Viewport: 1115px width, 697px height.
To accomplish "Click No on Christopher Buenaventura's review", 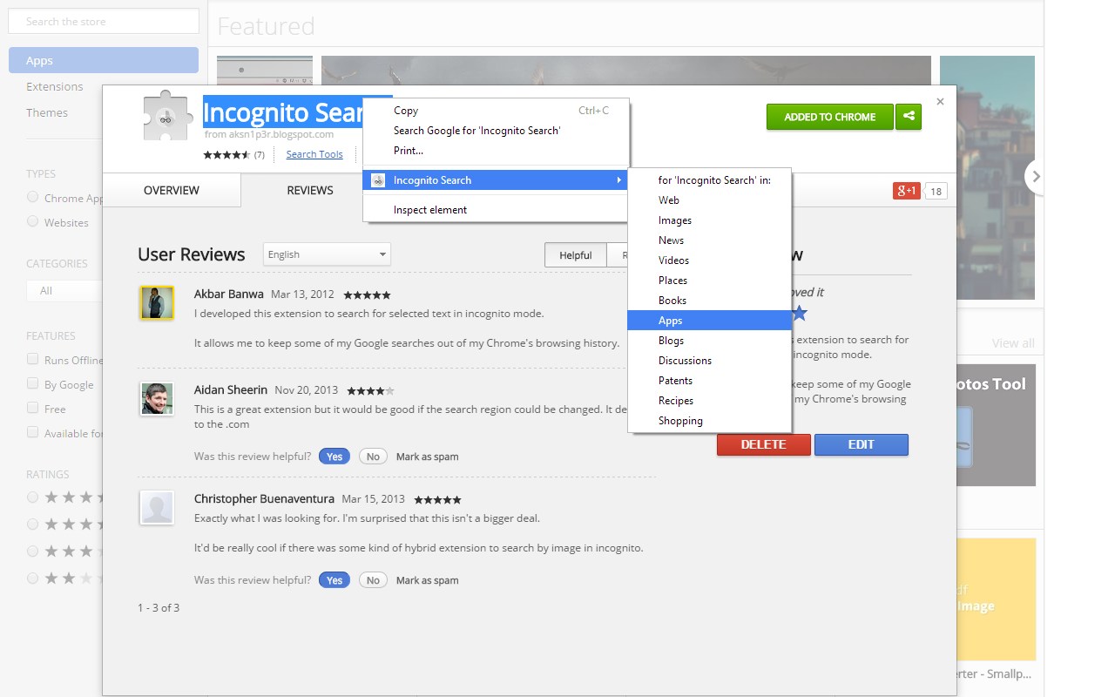I will (373, 580).
